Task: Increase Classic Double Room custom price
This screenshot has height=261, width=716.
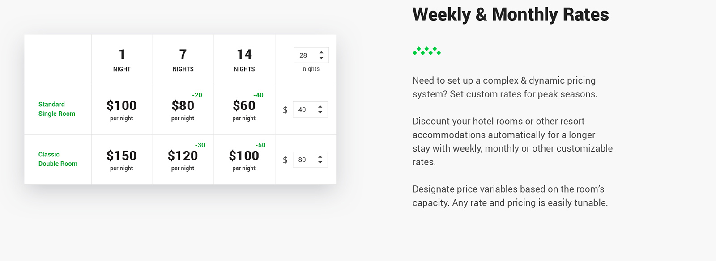Action: pos(320,157)
